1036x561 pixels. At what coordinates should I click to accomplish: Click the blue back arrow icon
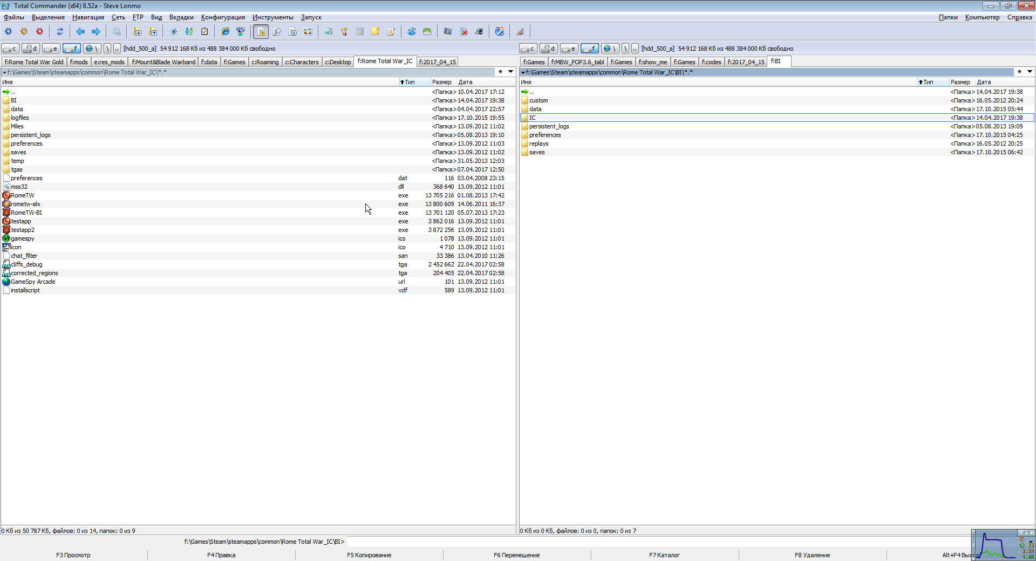point(80,32)
